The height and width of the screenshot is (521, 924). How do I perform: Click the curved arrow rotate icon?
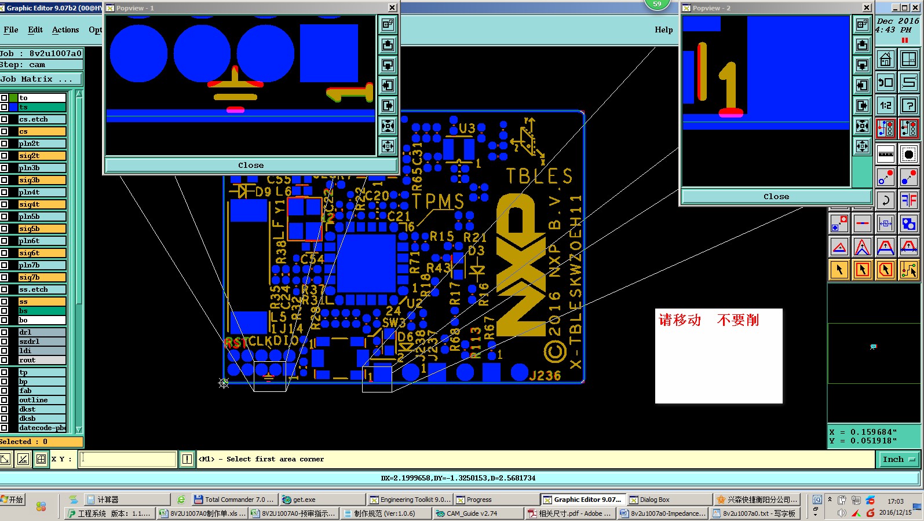pos(885,200)
